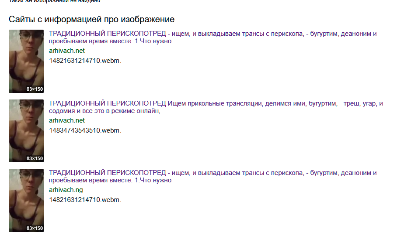This screenshot has height=236, width=404.
Task: Click arhivach.net above the 14834743543510.webm filename
Action: point(67,120)
